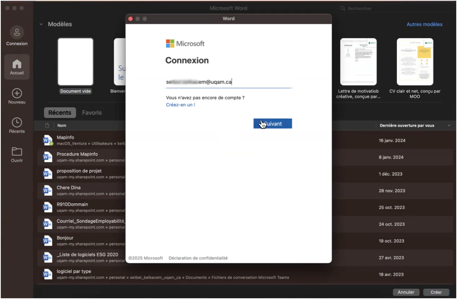Open the Autres modèles link
Viewport: 457px width, 299px height.
(x=424, y=24)
